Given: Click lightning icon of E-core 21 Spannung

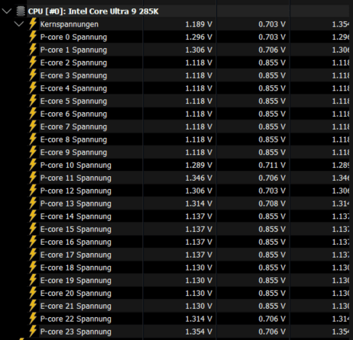Looking at the screenshot, I should (x=33, y=306).
